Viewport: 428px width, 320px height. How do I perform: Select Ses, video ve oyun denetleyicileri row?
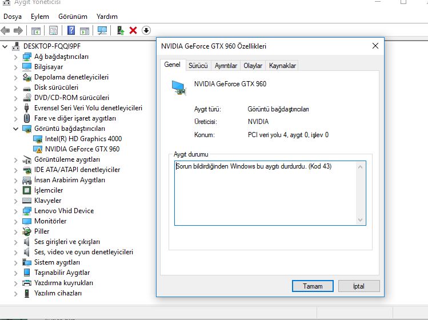[83, 252]
